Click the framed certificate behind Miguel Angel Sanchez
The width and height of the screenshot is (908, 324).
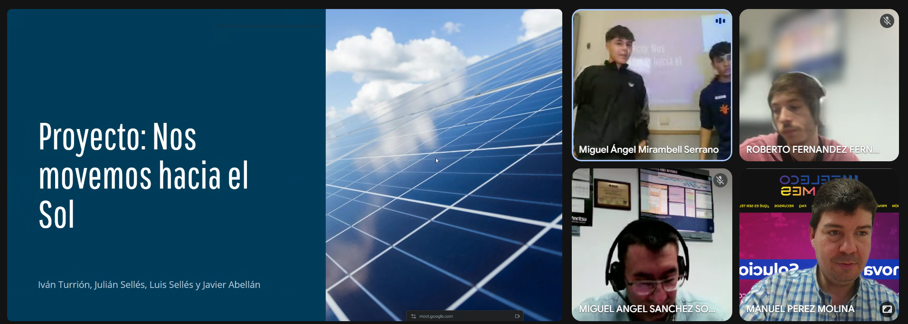coord(613,194)
